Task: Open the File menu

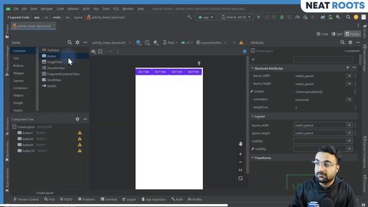Action: point(16,9)
